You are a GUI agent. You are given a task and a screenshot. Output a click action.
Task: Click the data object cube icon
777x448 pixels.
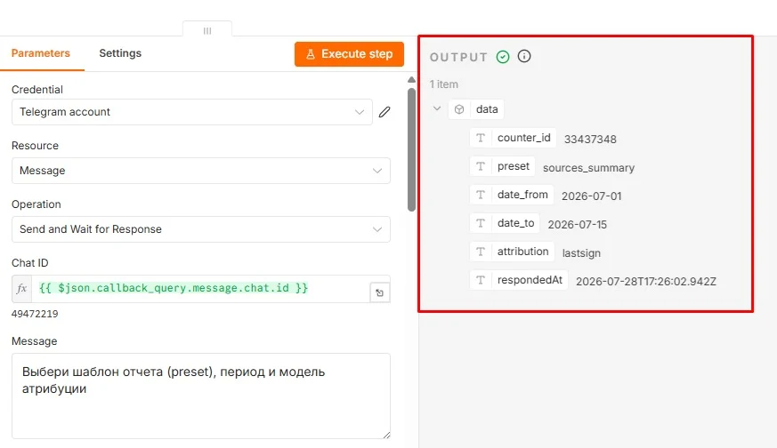coord(459,109)
